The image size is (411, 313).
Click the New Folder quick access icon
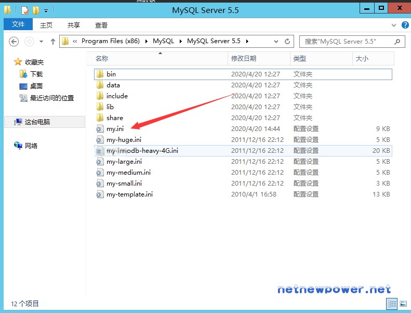(36, 10)
